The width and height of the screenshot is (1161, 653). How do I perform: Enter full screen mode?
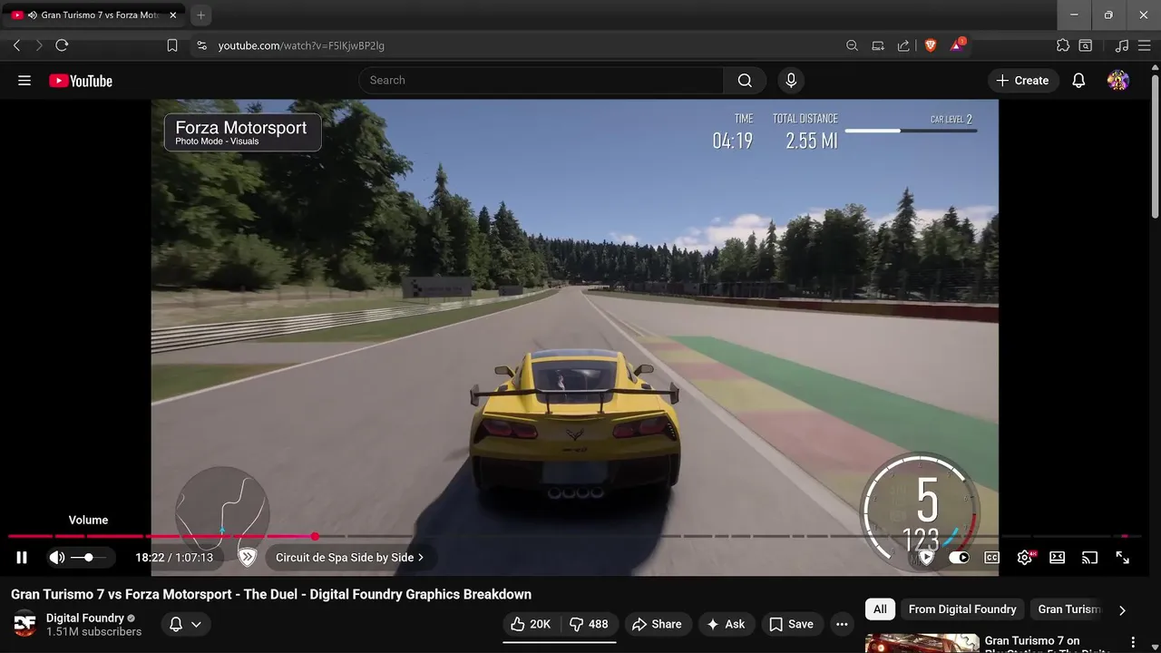point(1123,558)
